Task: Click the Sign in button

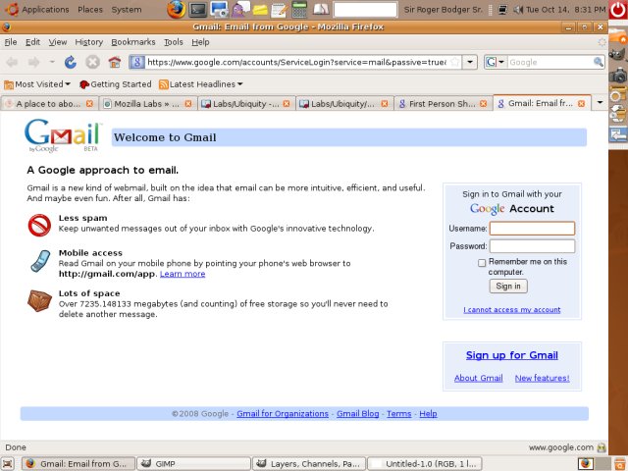Action: coord(508,286)
